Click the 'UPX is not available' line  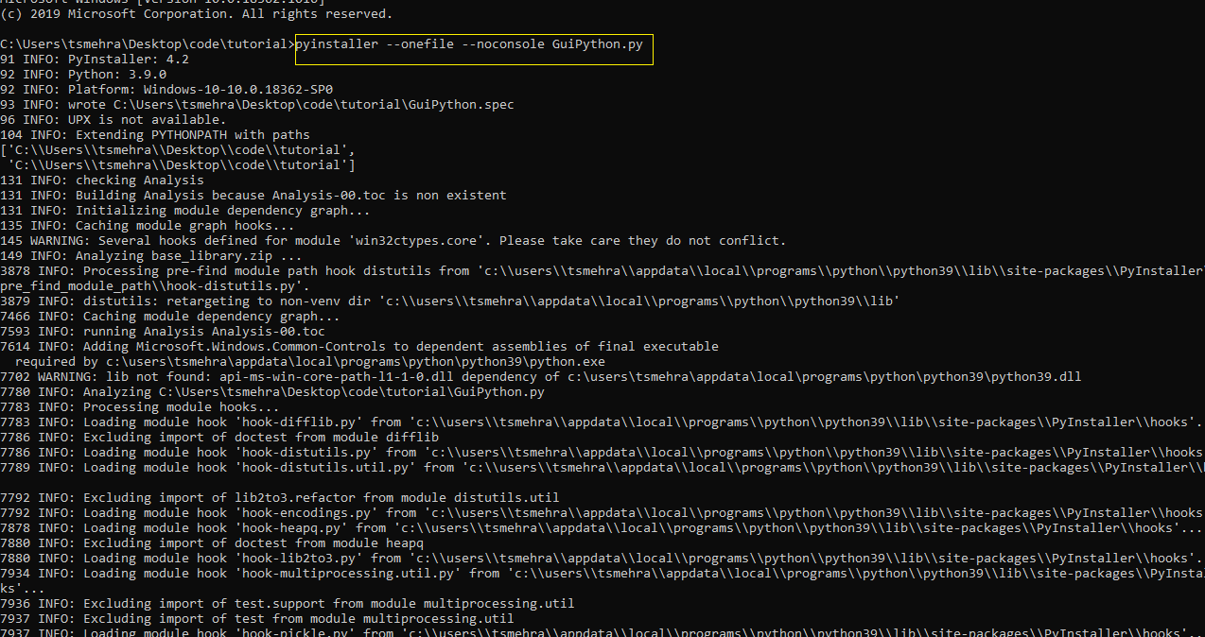[x=114, y=120]
